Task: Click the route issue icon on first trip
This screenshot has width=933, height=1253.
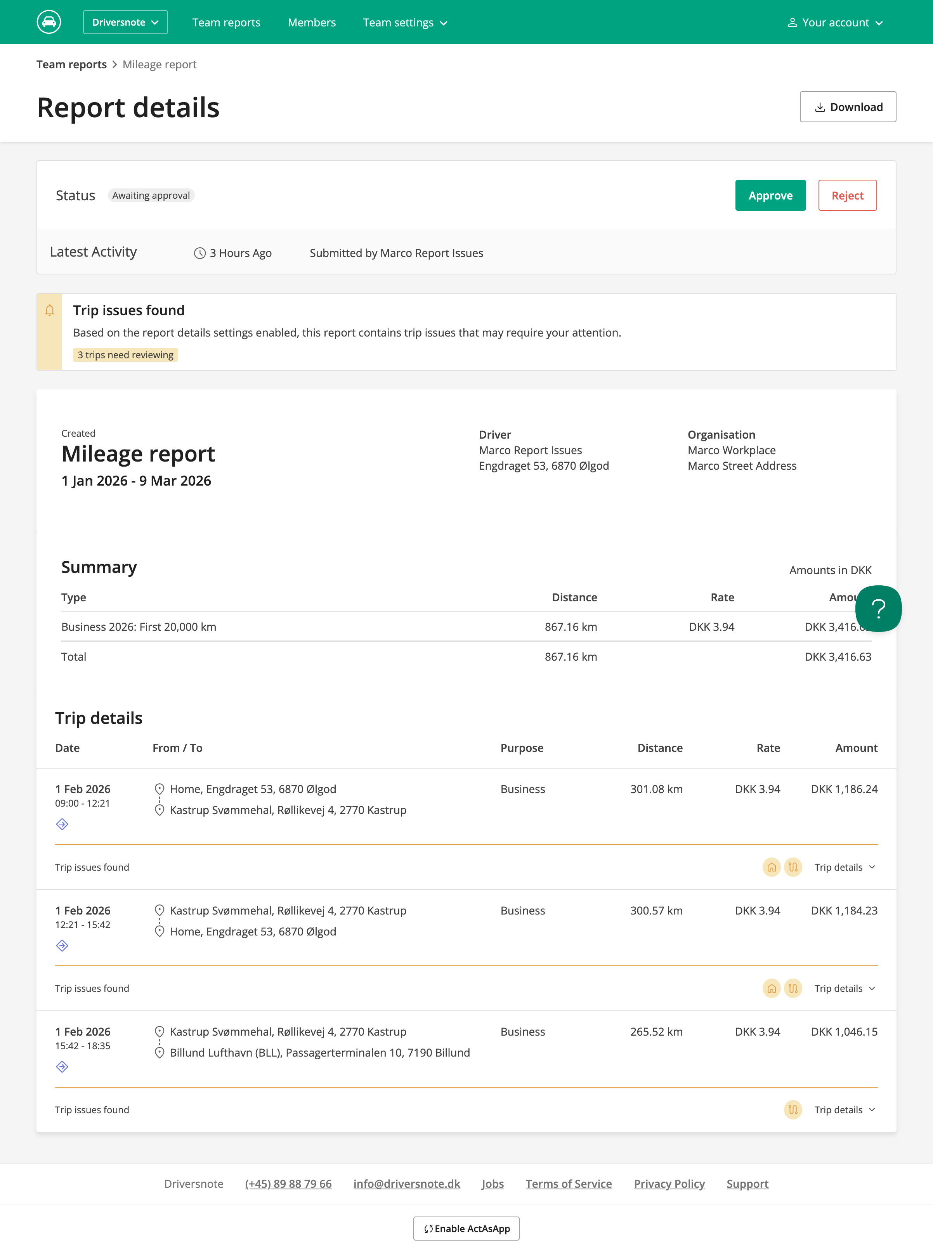Action: [793, 867]
